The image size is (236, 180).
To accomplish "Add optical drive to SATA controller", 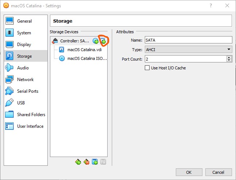I will (96, 41).
